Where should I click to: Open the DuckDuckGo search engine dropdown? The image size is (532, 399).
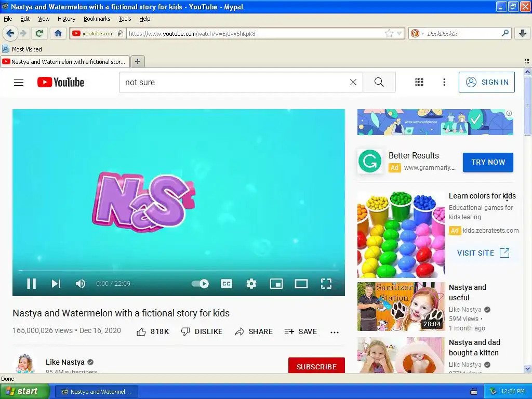(x=417, y=33)
